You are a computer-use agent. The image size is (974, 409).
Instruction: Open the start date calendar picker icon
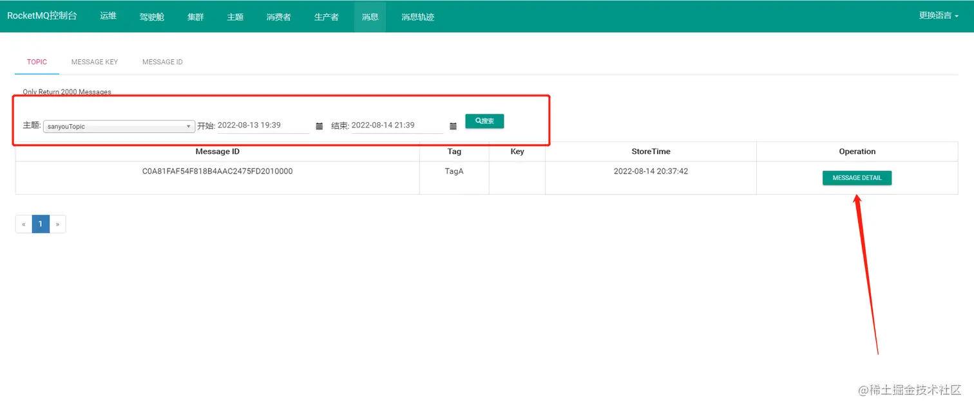[320, 126]
